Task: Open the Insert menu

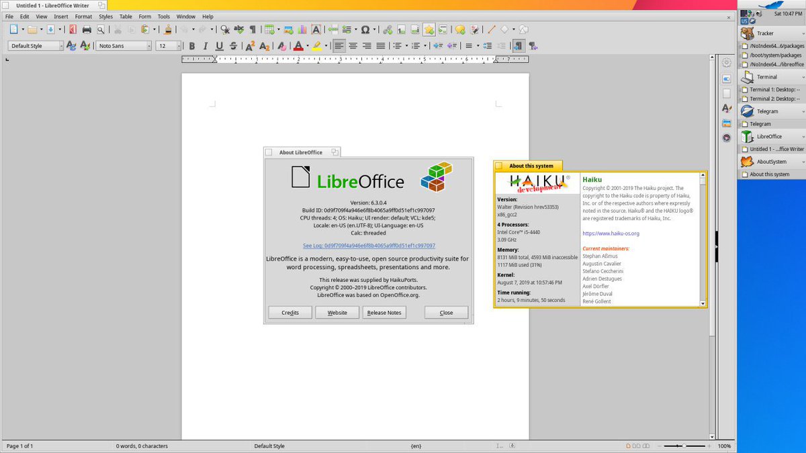Action: point(61,16)
